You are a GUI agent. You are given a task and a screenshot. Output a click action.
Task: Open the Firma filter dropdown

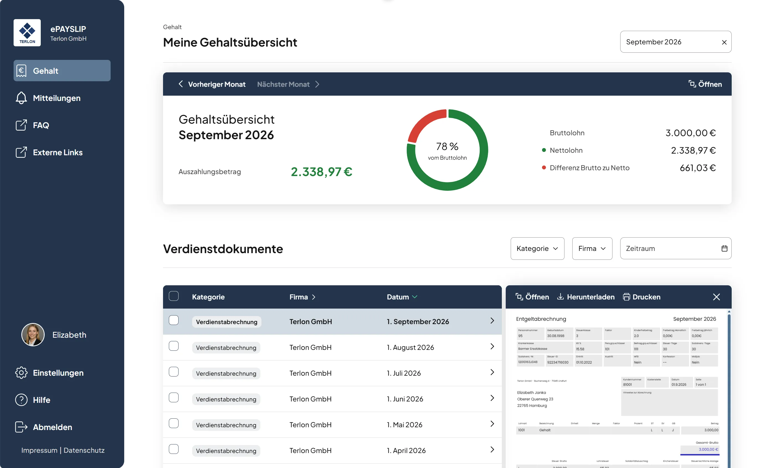(x=592, y=248)
